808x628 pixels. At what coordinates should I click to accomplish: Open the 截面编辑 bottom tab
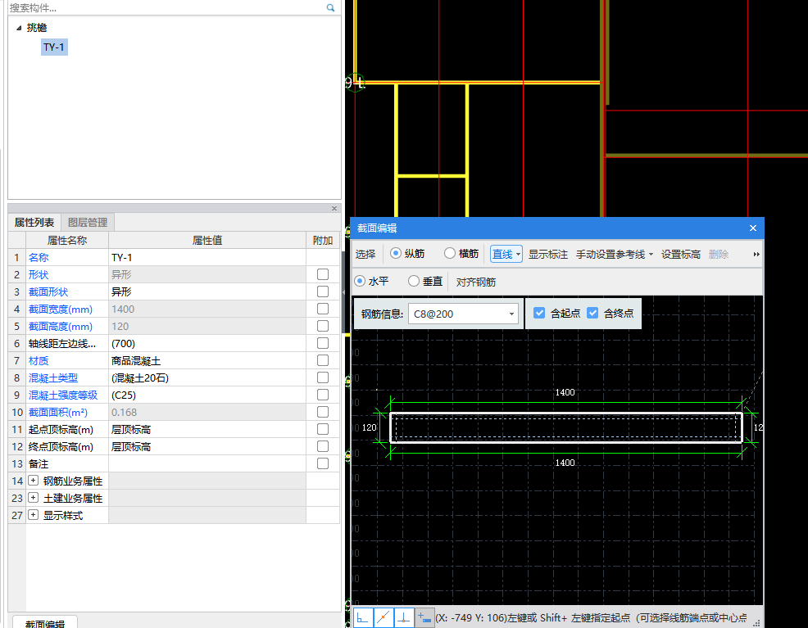tap(45, 623)
